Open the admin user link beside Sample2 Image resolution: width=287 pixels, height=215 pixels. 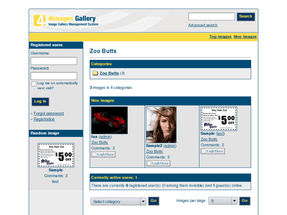point(170,146)
